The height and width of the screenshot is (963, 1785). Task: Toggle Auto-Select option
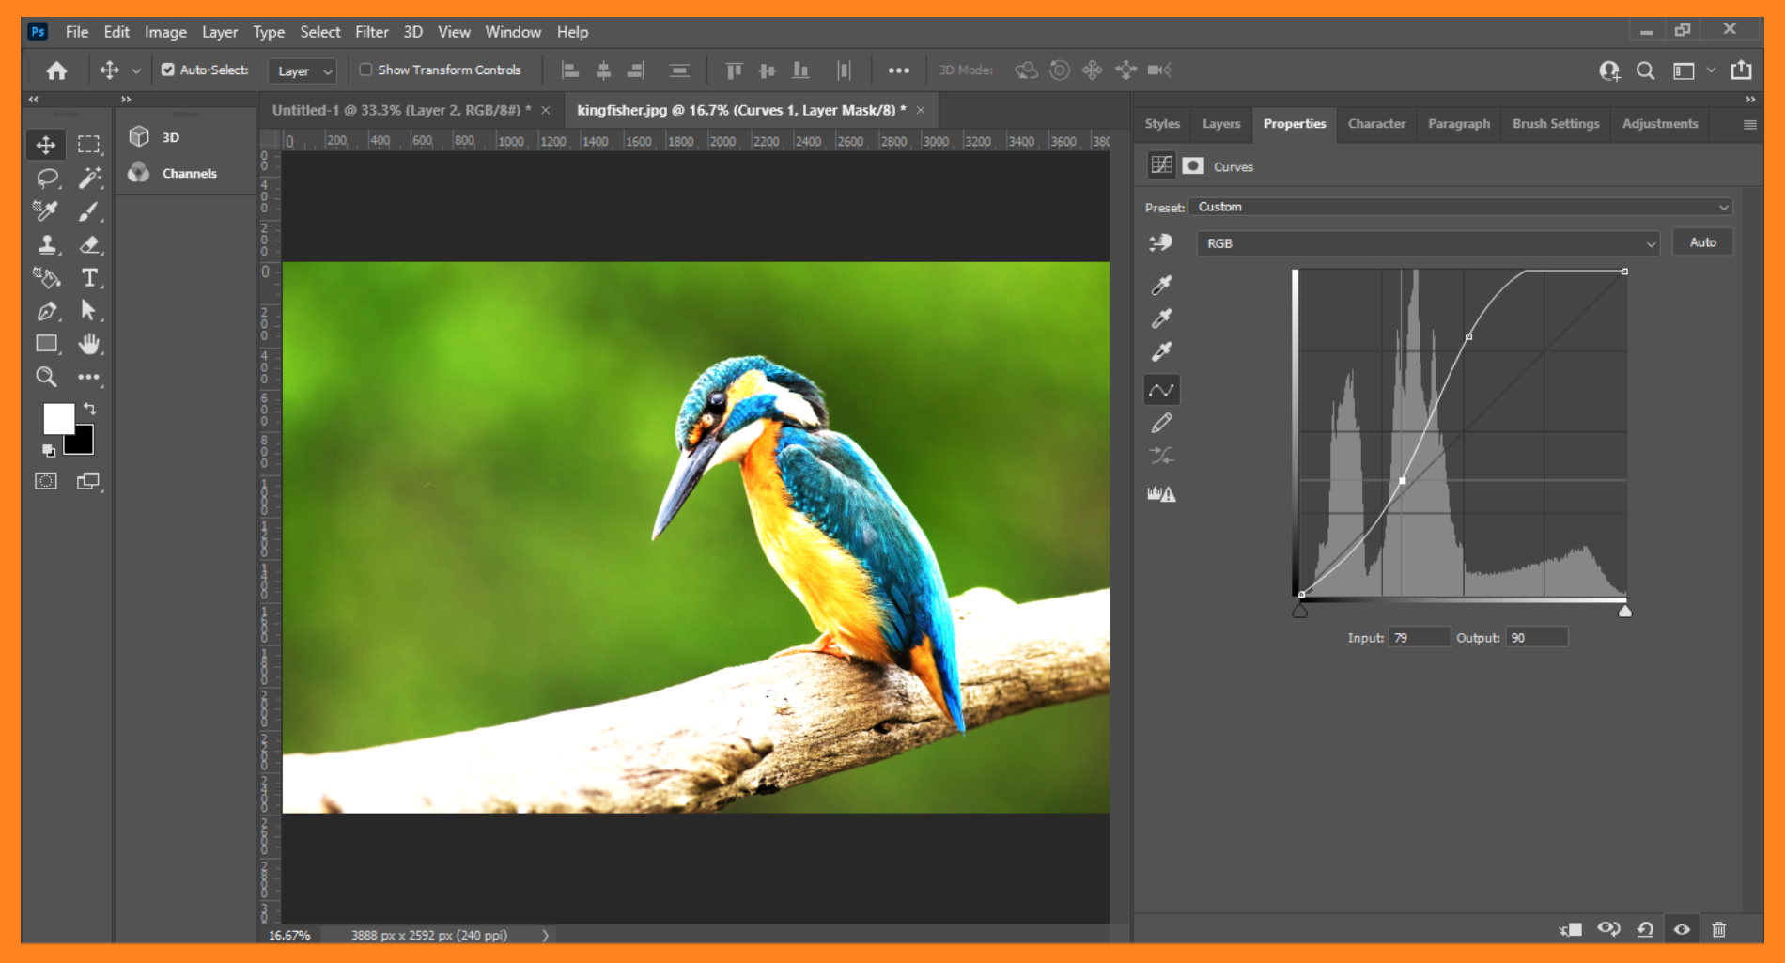pyautogui.click(x=167, y=69)
